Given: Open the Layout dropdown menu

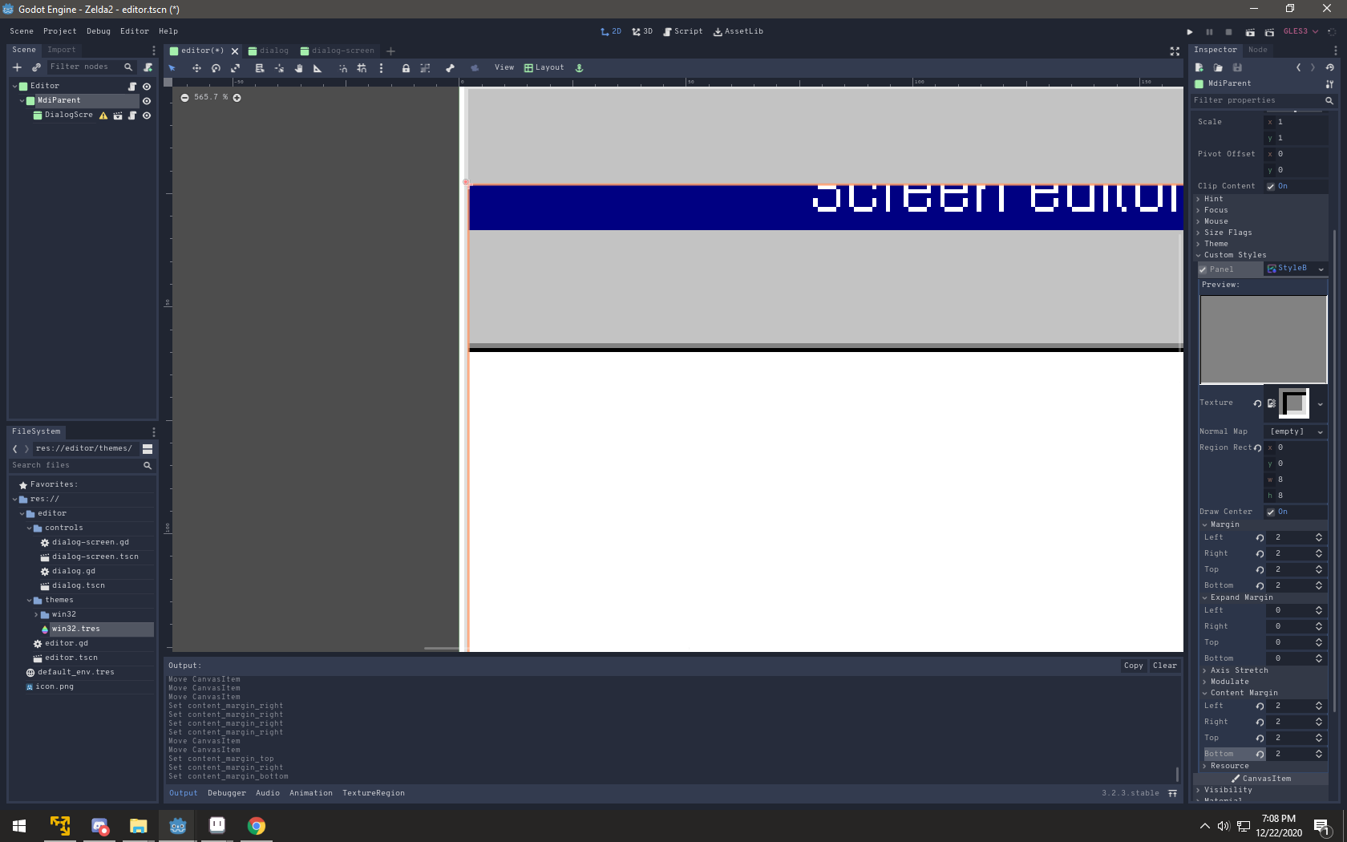Looking at the screenshot, I should 544,67.
